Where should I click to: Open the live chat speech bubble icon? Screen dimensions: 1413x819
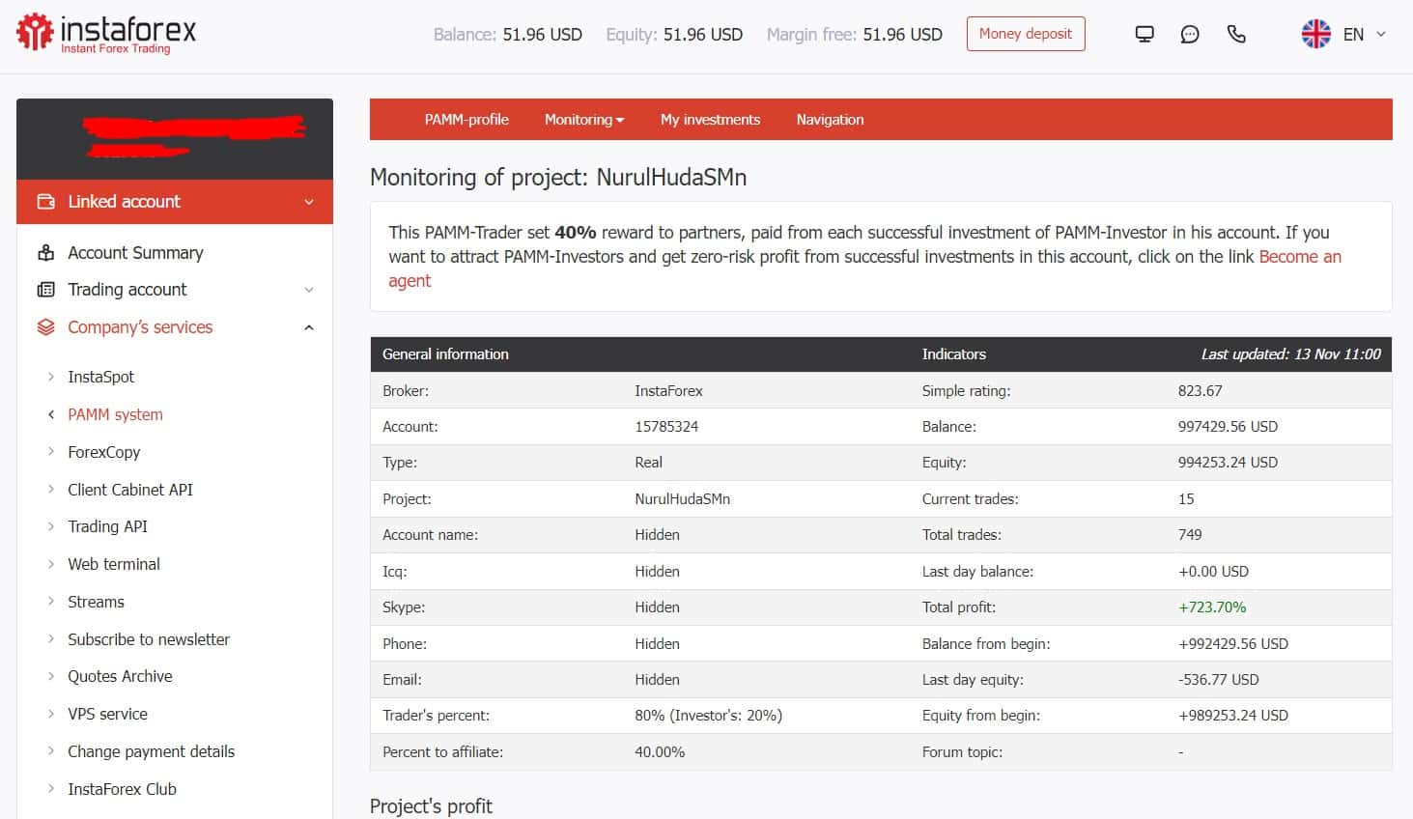(1190, 34)
